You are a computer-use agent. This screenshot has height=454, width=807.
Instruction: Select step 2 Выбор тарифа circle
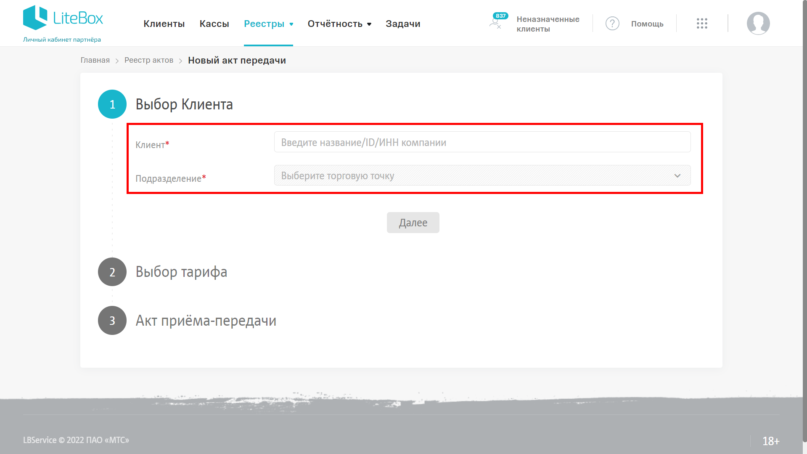coord(112,272)
